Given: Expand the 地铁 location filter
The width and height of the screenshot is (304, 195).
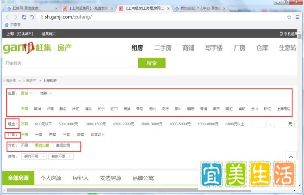Looking at the screenshot, I should coord(46,93).
